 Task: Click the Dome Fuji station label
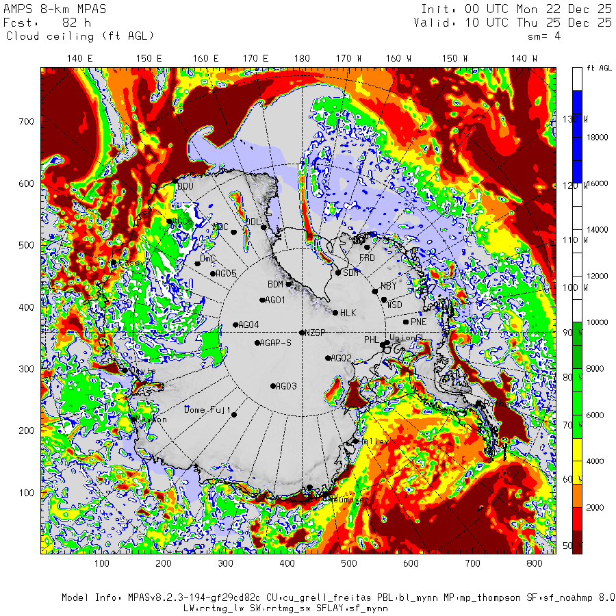pos(207,410)
